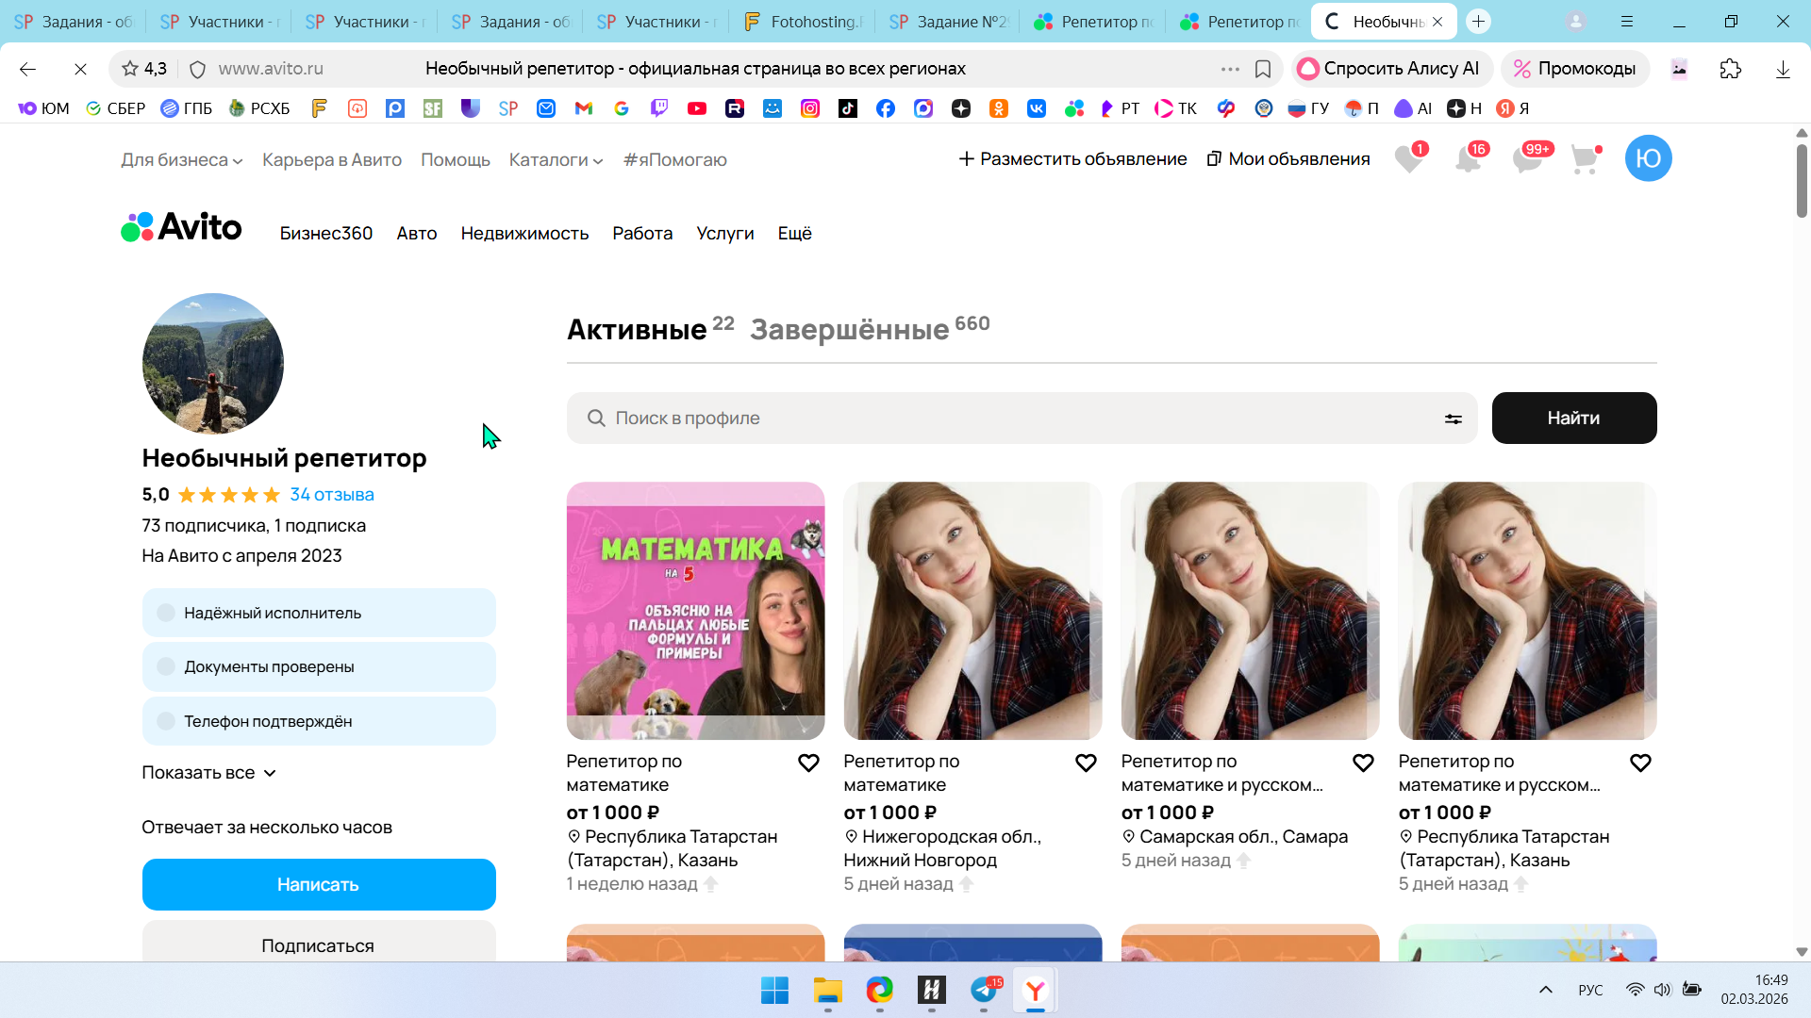Favorite the Нижний Новгород listing heart
Viewport: 1811px width, 1018px height.
pos(1086,763)
